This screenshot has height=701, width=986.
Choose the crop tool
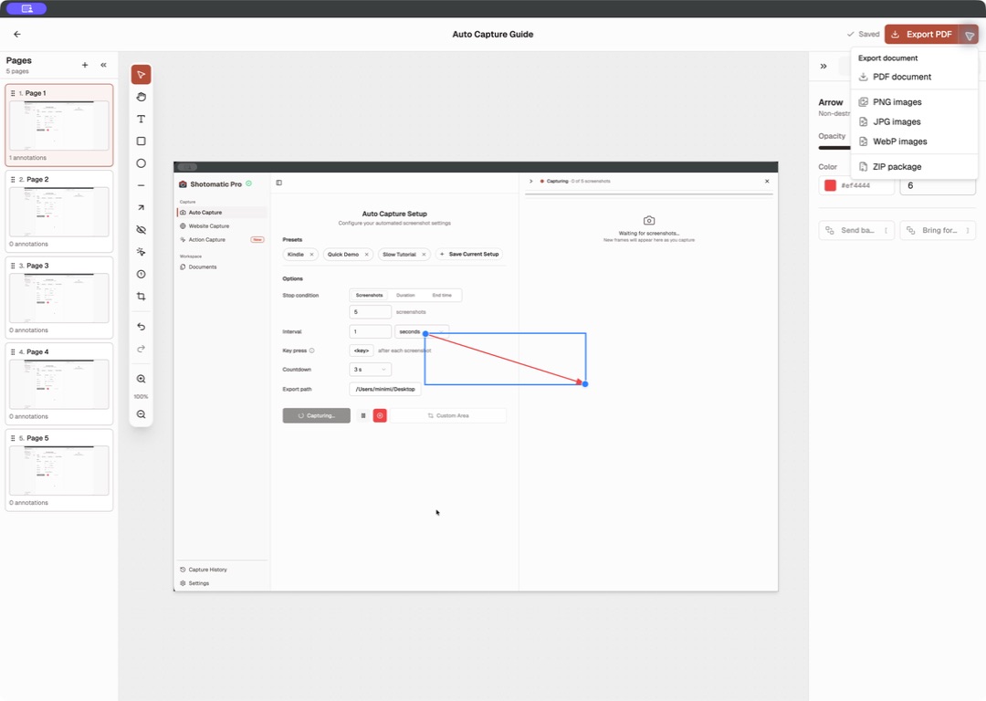click(141, 296)
